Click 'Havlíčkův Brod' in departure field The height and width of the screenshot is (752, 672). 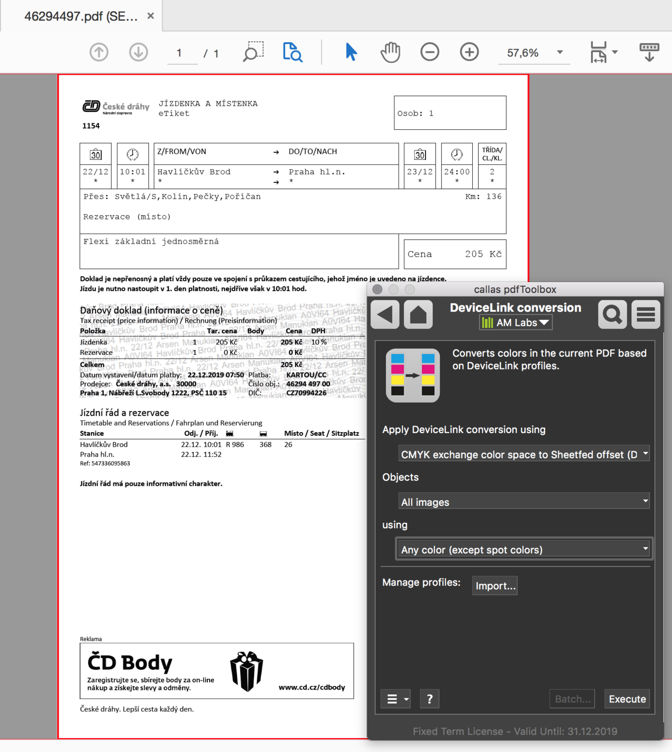(x=194, y=172)
